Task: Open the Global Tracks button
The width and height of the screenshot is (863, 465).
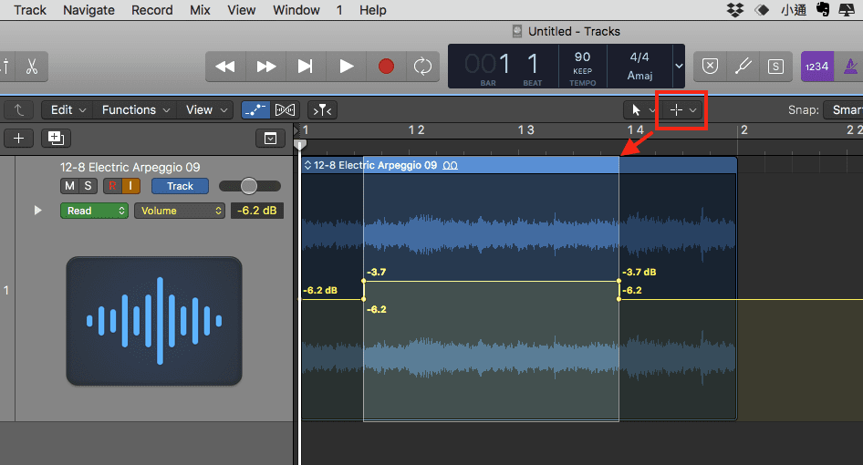Action: click(x=270, y=138)
